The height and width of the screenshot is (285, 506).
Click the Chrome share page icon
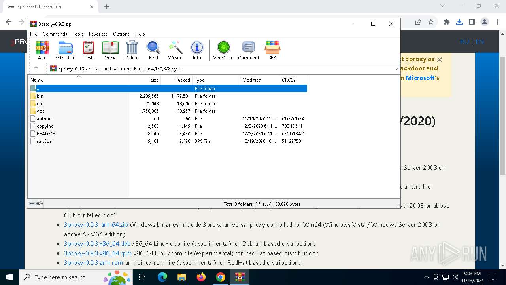click(x=418, y=22)
